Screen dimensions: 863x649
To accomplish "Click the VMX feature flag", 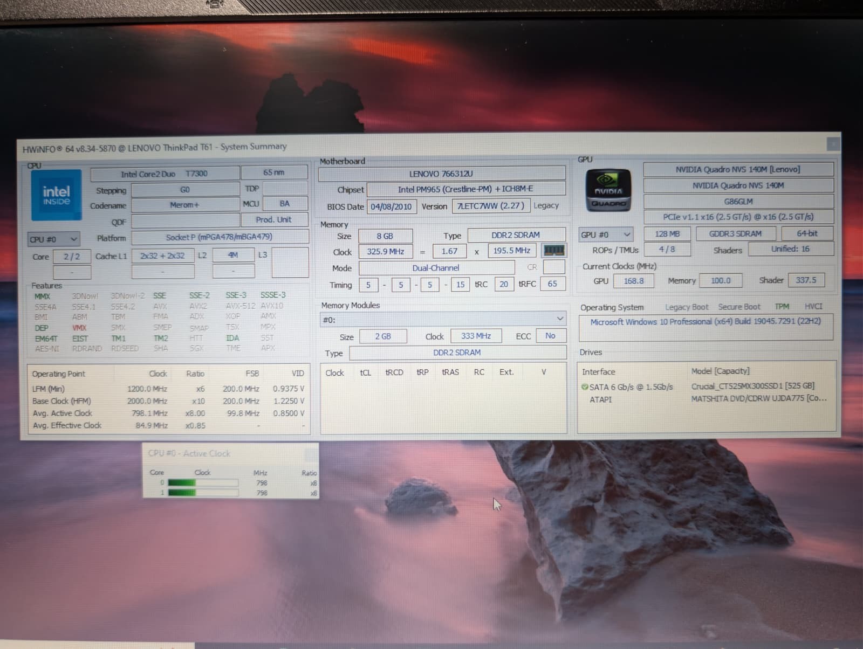I will point(79,328).
